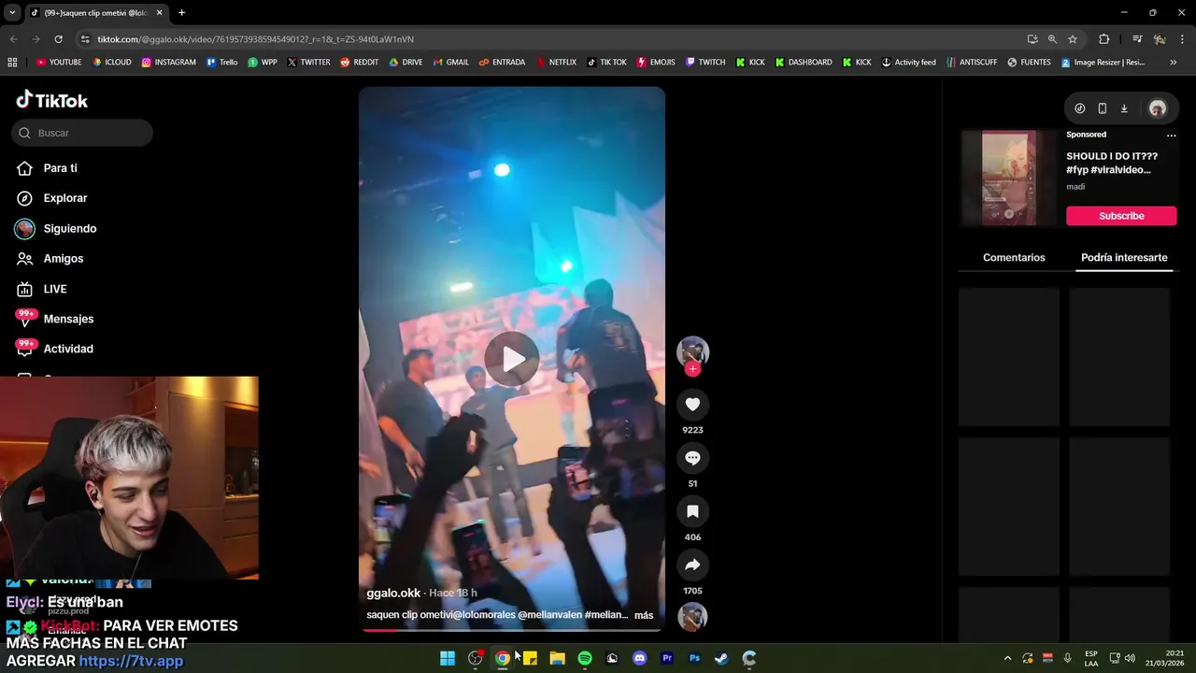Open the sound disc at the video's lower right
Viewport: 1196px width, 673px height.
[x=692, y=617]
